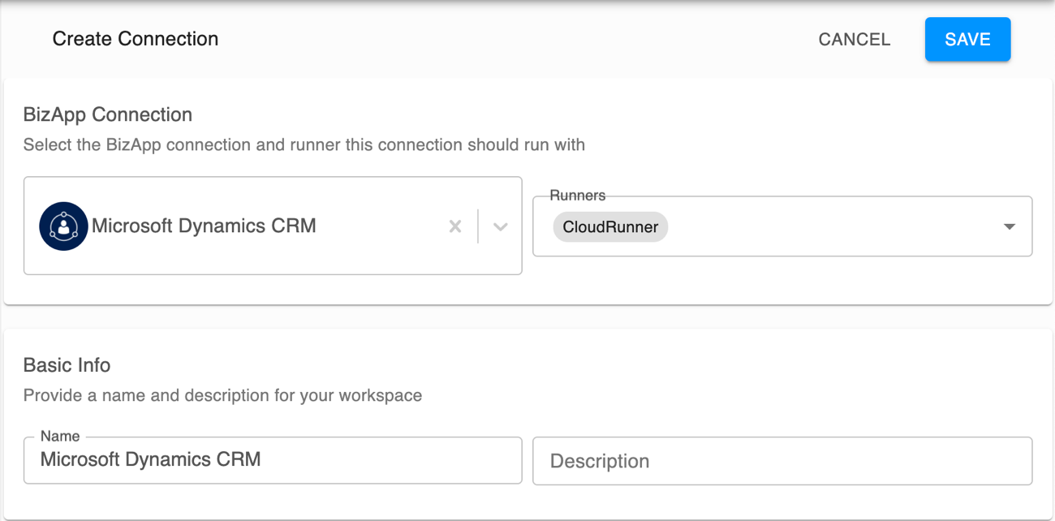The height and width of the screenshot is (521, 1055).
Task: Click the Description input field
Action: click(x=782, y=461)
